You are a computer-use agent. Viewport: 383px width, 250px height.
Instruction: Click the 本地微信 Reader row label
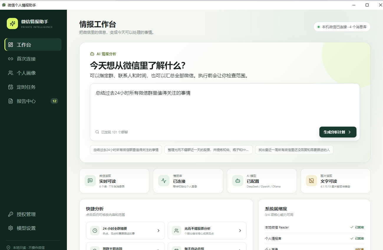pyautogui.click(x=277, y=227)
